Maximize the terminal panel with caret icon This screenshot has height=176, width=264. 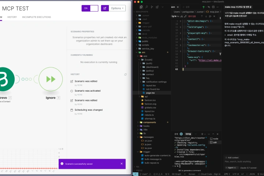[x=213, y=134]
